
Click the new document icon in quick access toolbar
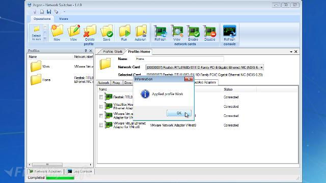42,12
